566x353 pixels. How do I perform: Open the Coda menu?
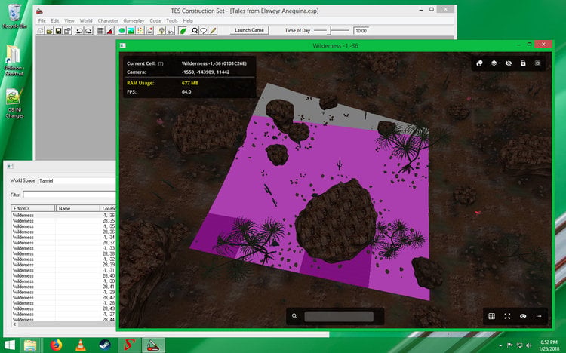155,21
